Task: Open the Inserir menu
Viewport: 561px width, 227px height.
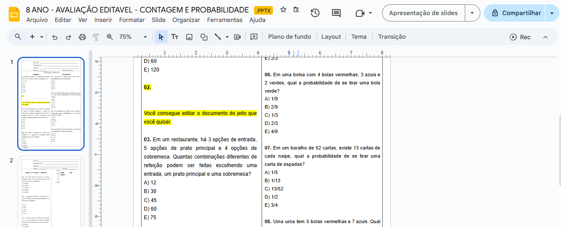Action: tap(103, 20)
